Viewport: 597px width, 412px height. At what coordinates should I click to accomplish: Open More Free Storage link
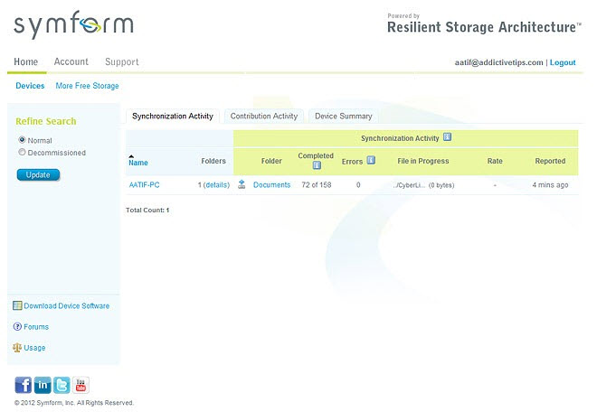click(x=87, y=86)
